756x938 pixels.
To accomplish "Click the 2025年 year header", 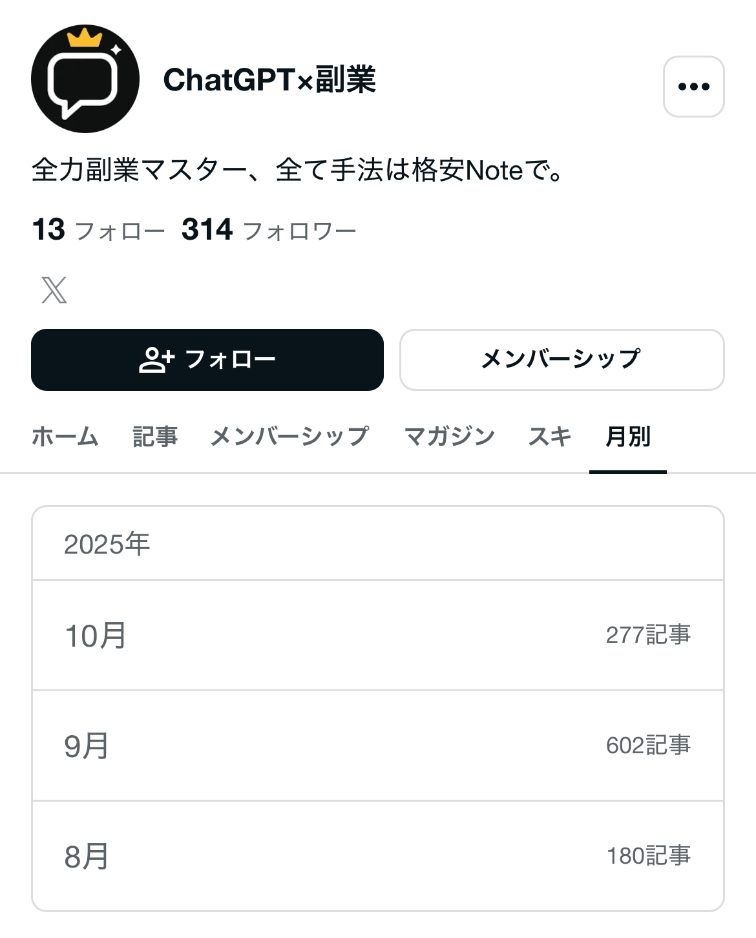I will point(107,544).
